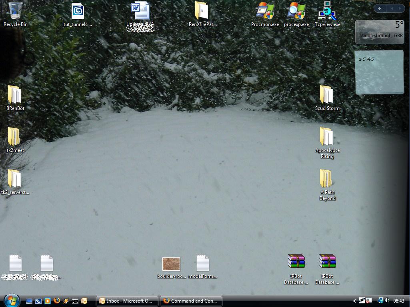Select the procexp.exe desktop icon
Viewport: 410px width, 307px height.
(296, 11)
